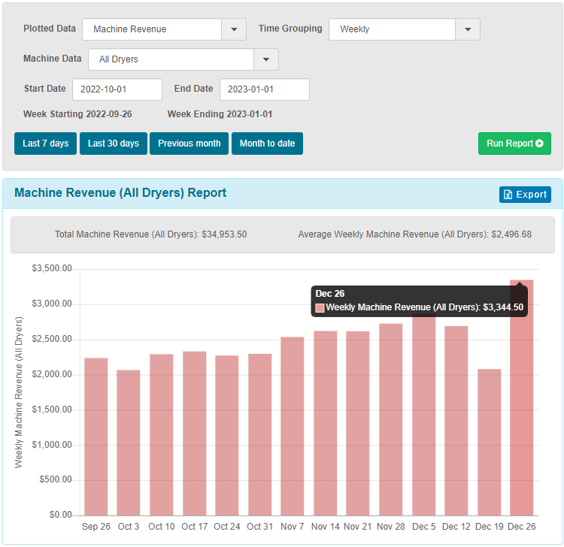This screenshot has height=547, width=564.
Task: Click the $500.00 y-axis label
Action: 56,479
